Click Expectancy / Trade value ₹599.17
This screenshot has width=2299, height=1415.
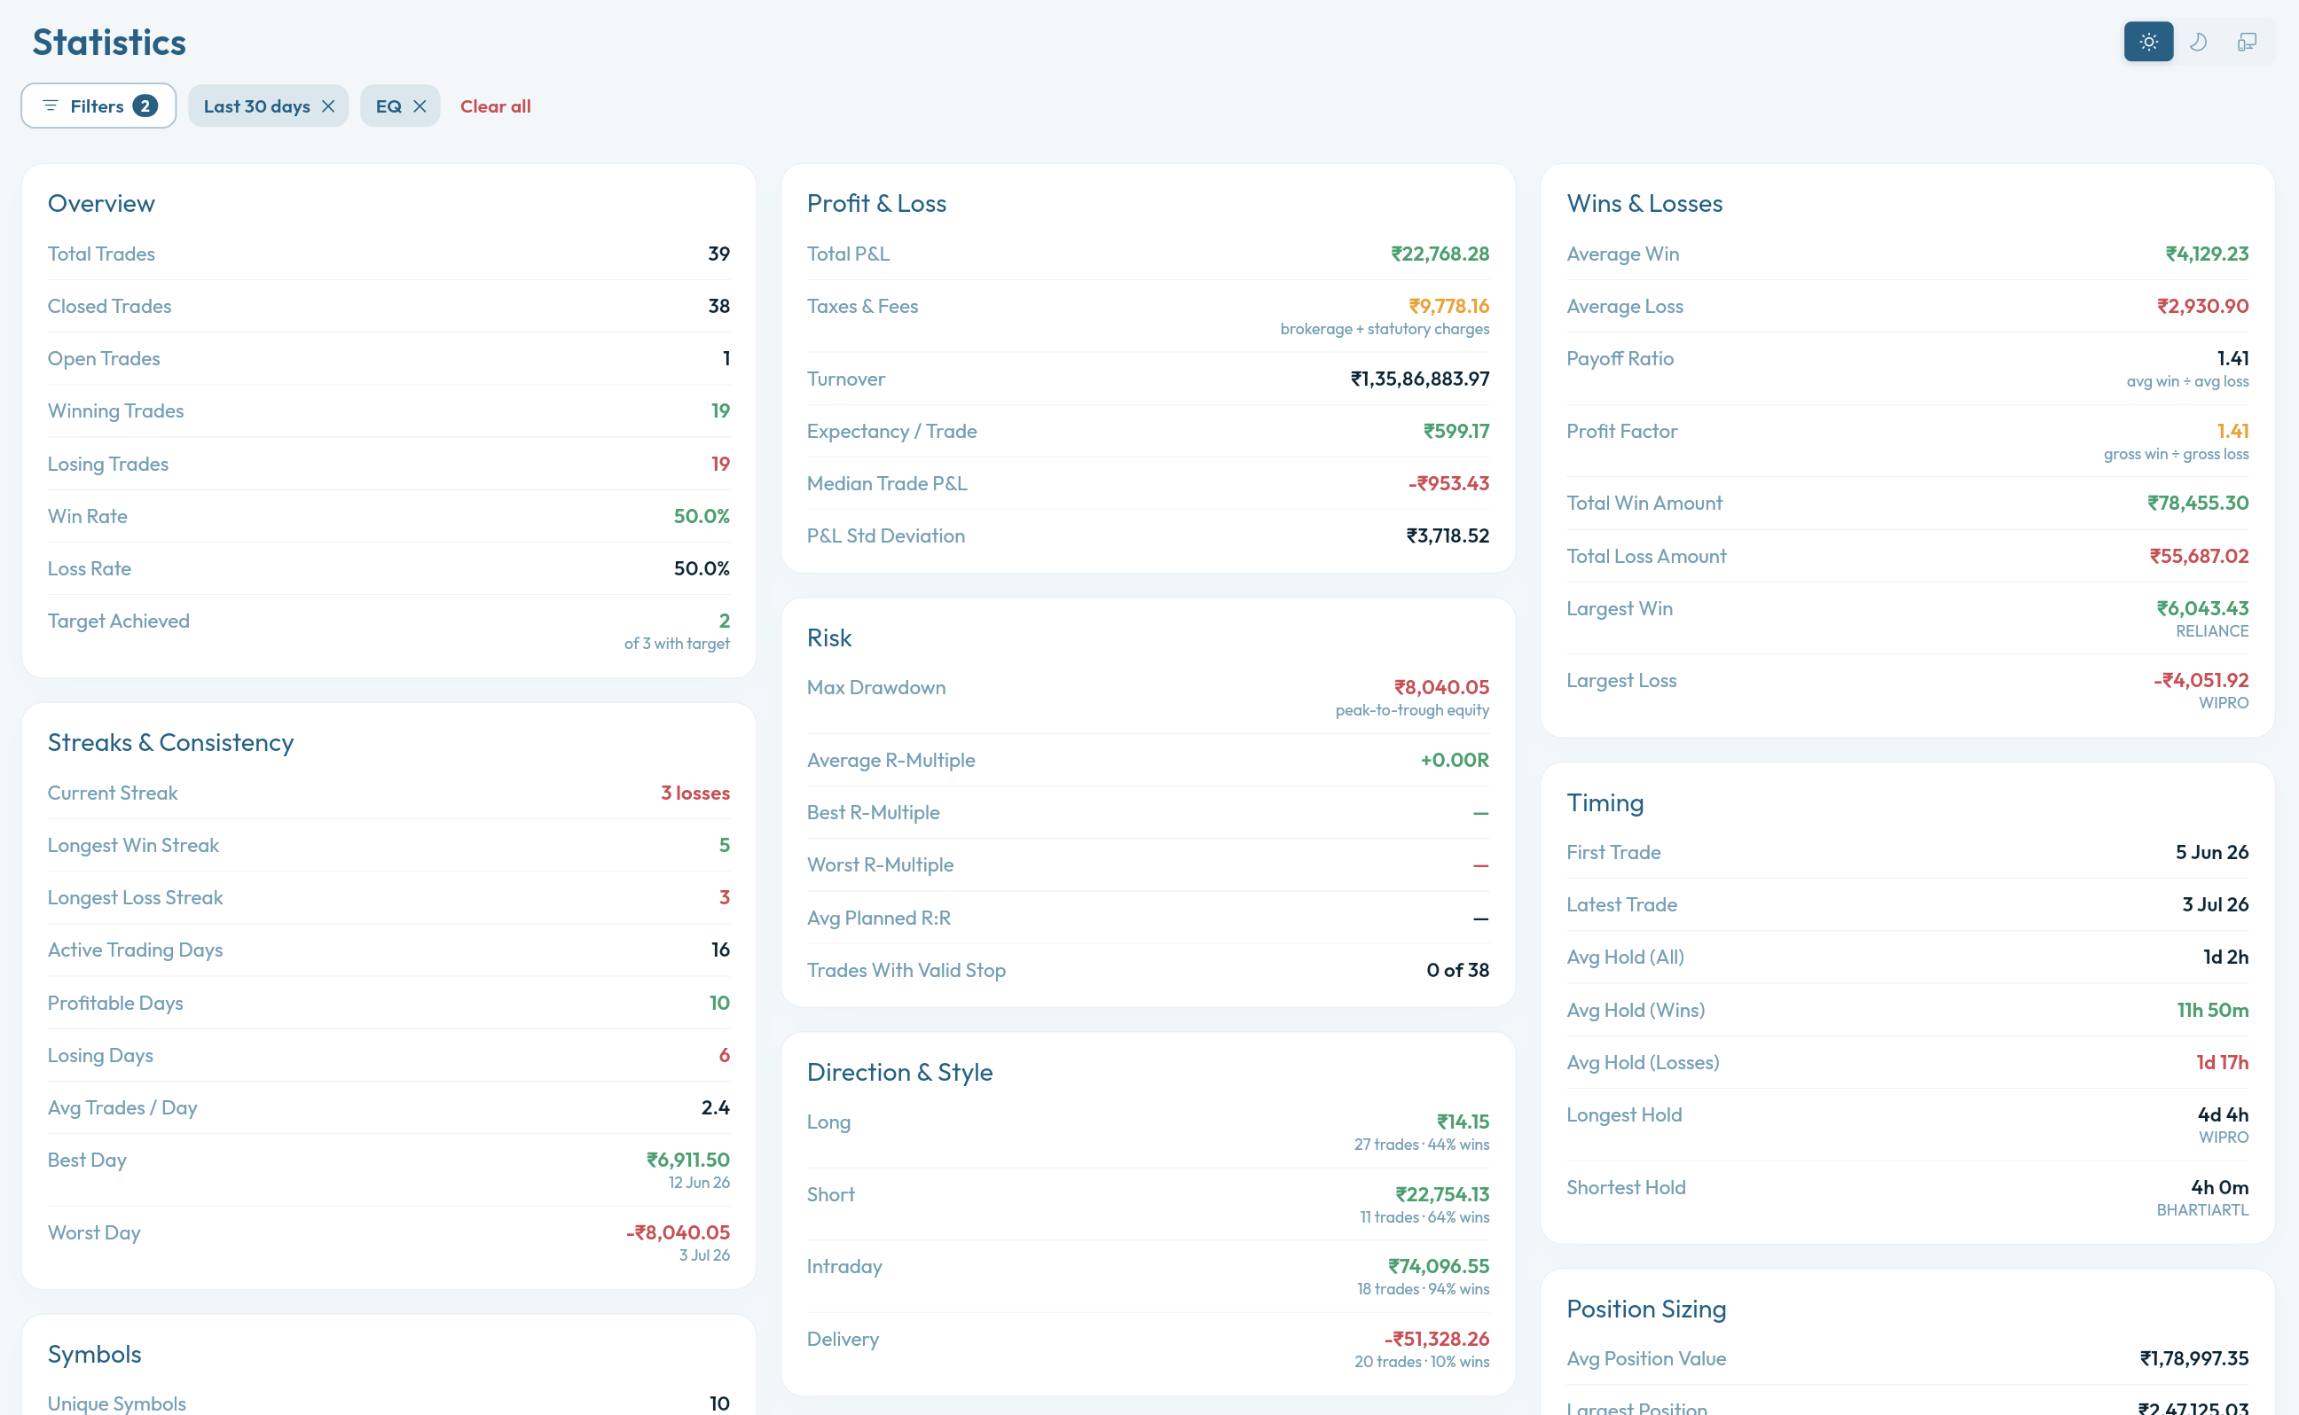1456,431
